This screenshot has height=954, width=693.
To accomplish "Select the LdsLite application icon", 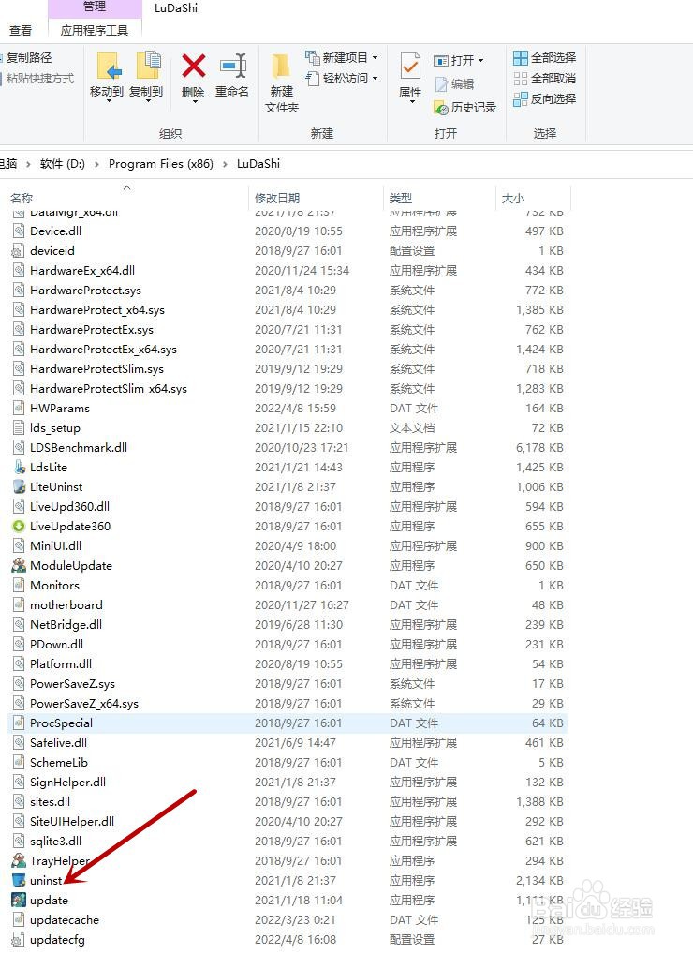I will pos(19,468).
